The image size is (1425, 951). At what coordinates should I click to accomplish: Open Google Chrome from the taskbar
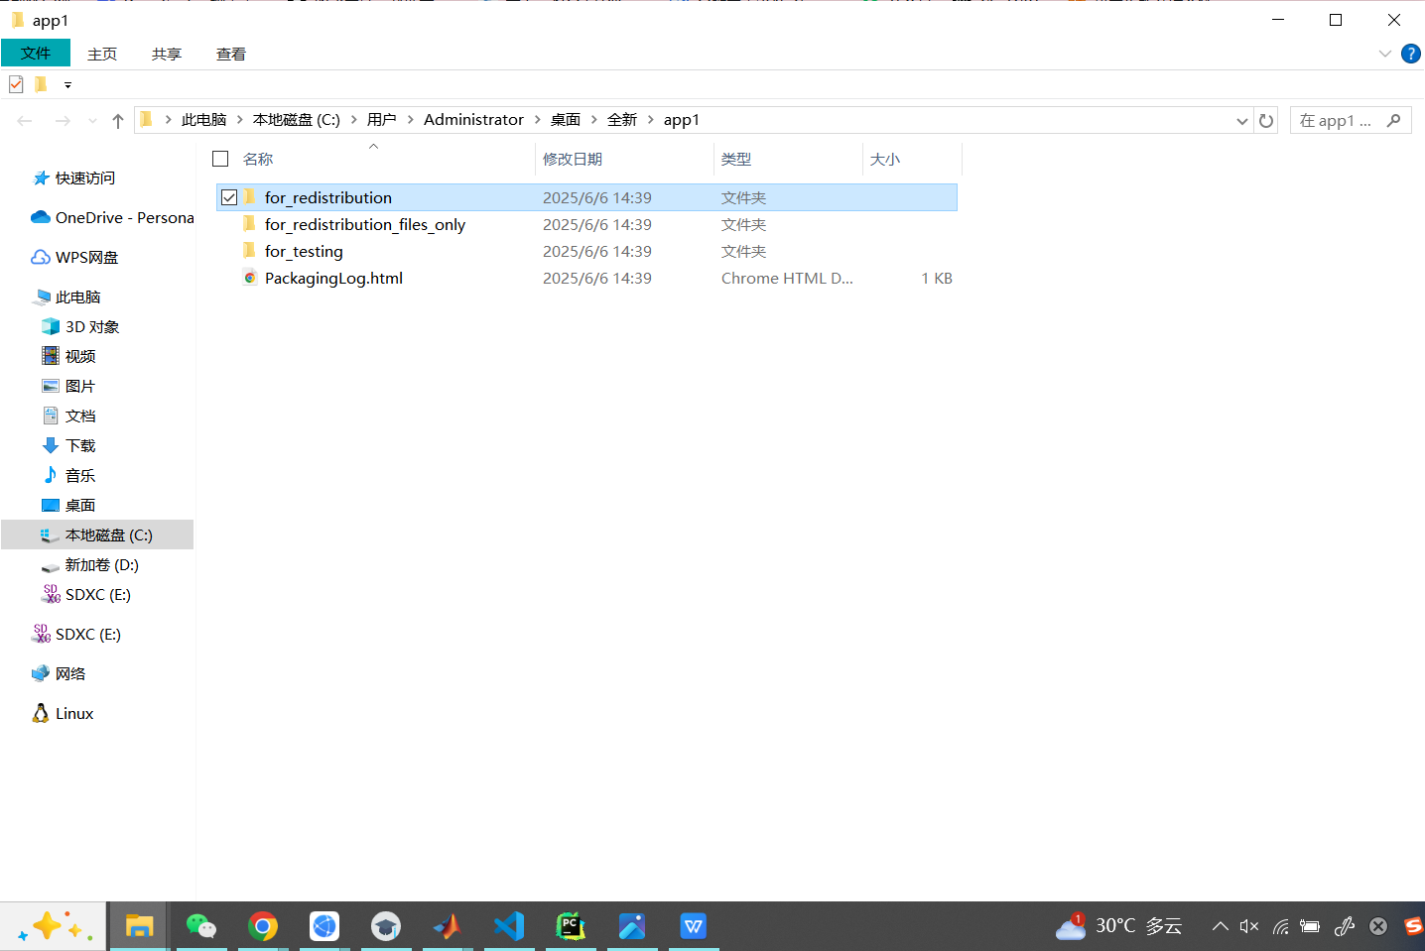tap(263, 926)
